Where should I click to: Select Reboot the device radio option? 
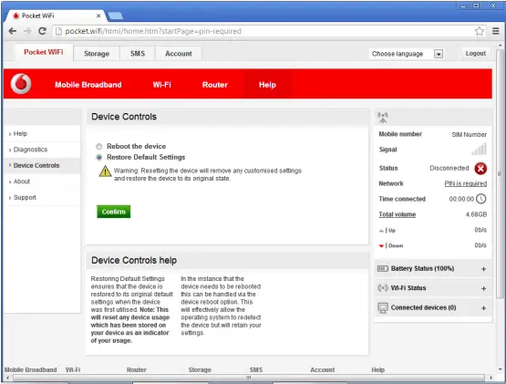coord(99,146)
